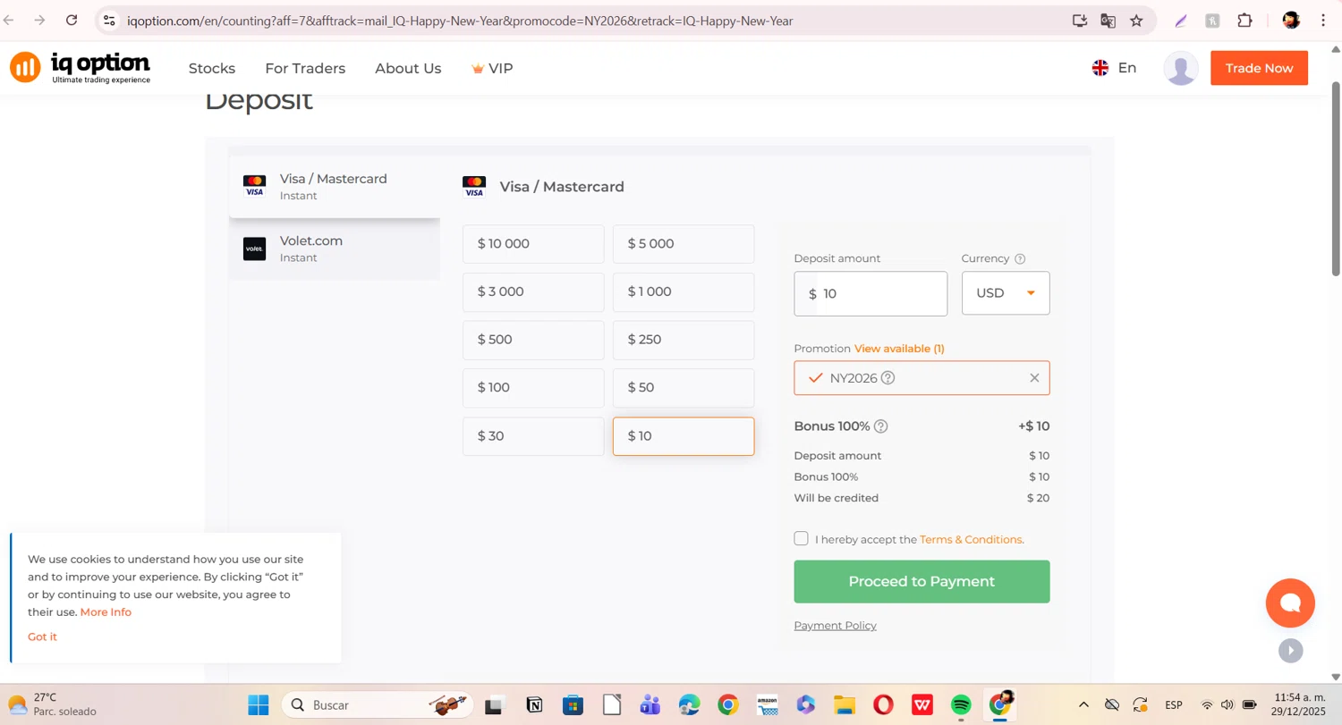Click the NY2026 promotion code field
The height and width of the screenshot is (725, 1342).
pos(922,378)
